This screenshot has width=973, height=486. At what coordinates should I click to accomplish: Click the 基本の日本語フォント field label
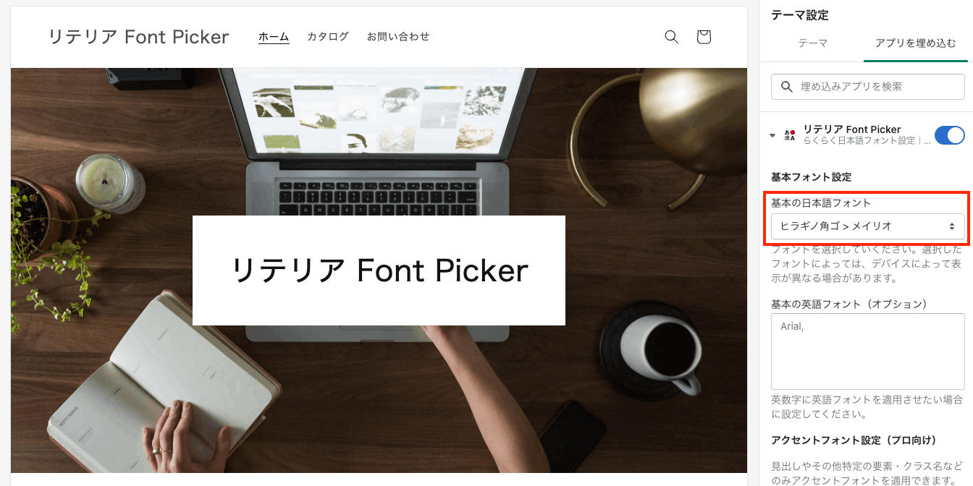[821, 203]
